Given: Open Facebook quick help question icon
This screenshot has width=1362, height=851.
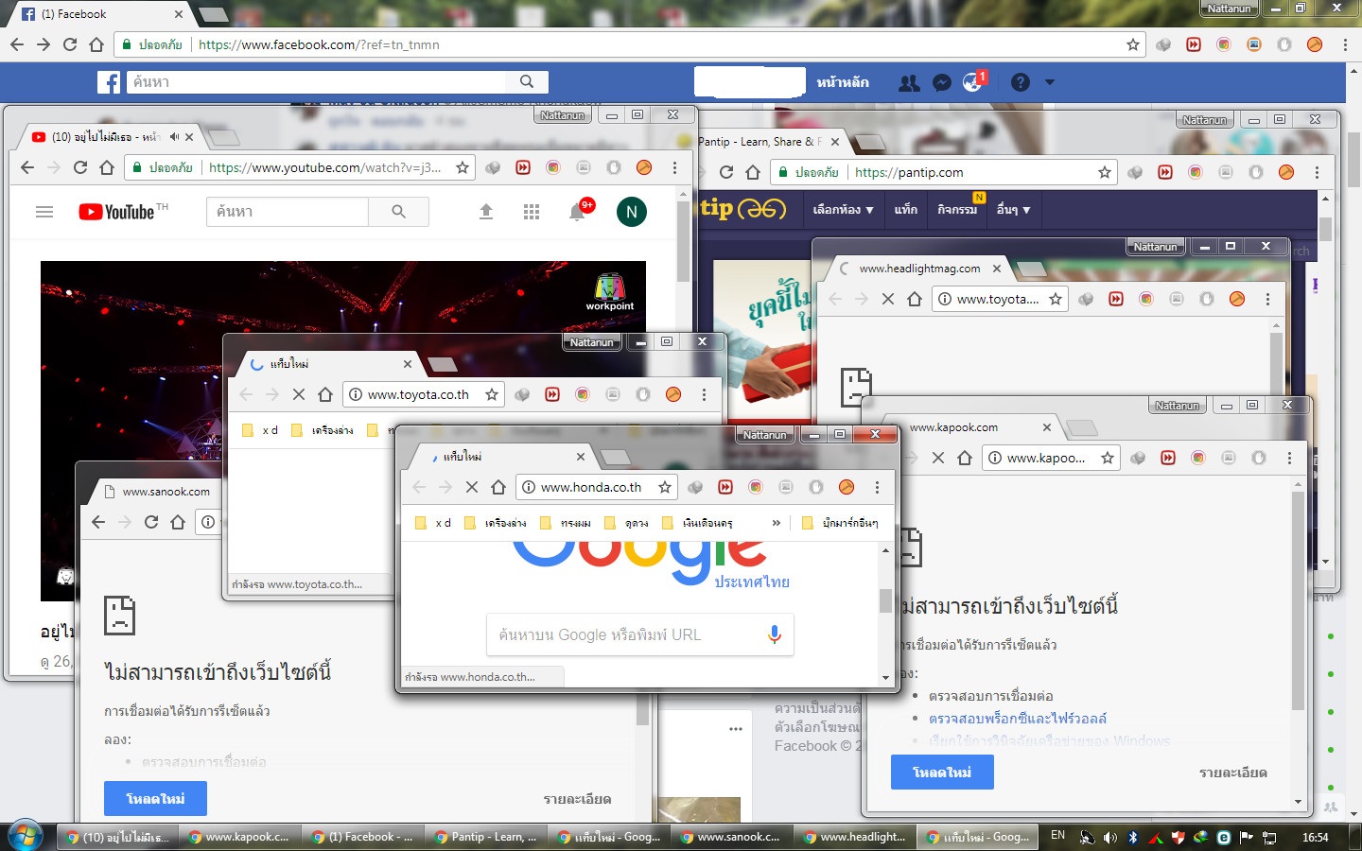Looking at the screenshot, I should coord(1020,82).
